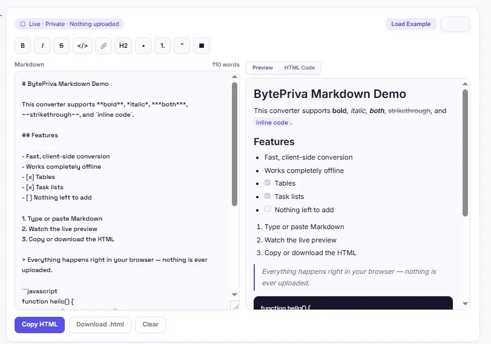This screenshot has width=491, height=344.
Task: Click the Markdown editor scroll up arrow
Action: (234, 77)
